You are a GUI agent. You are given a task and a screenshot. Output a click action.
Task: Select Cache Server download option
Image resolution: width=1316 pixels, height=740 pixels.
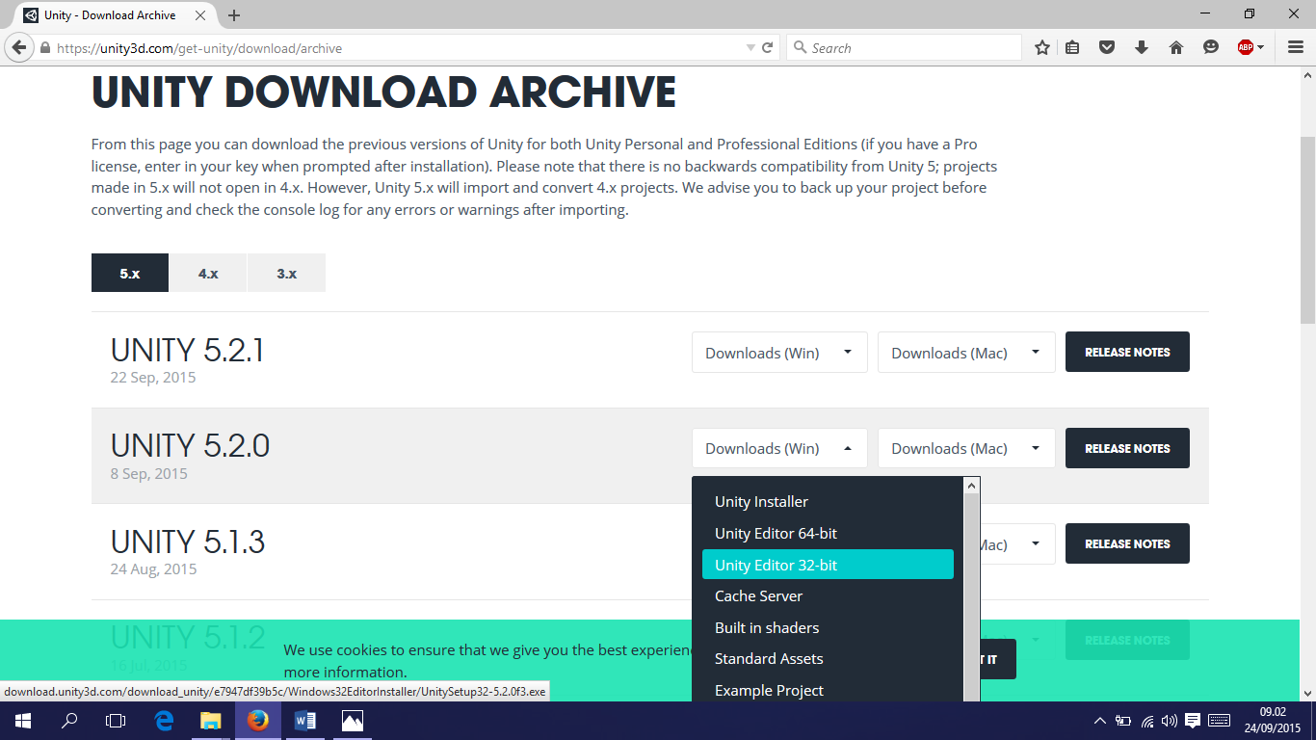pos(828,595)
